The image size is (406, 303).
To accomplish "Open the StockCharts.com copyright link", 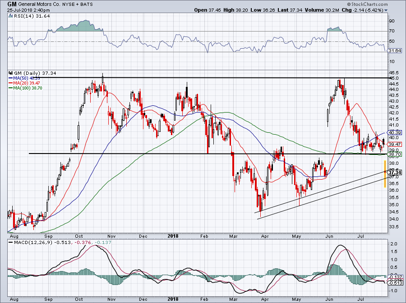I will pos(367,4).
